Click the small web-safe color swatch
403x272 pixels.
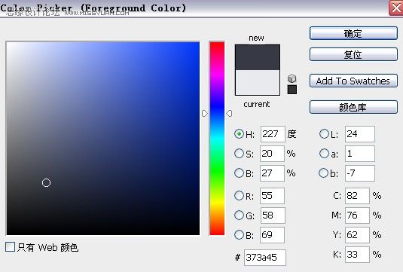point(292,90)
